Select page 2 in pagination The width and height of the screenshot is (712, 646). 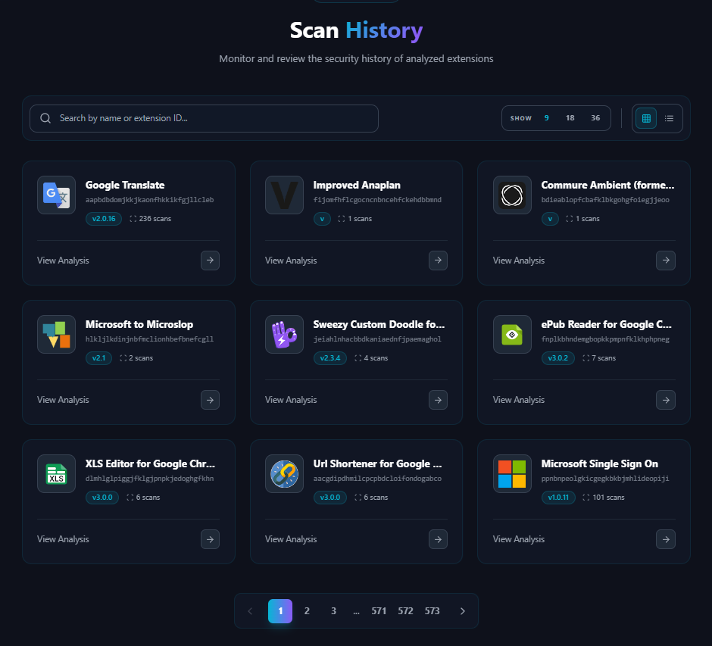click(x=307, y=610)
